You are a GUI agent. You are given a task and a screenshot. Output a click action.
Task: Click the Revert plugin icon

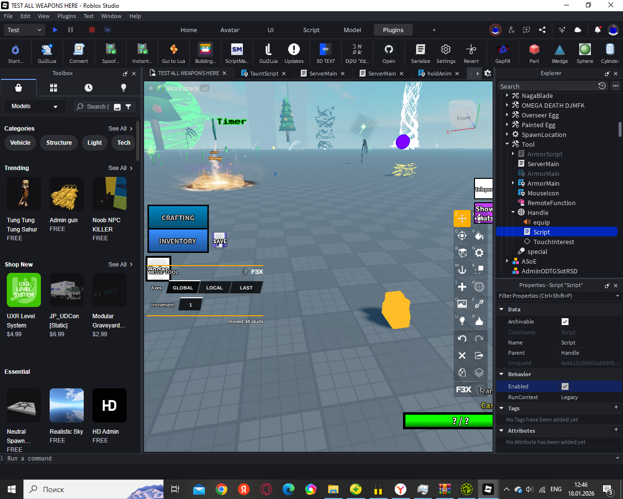pyautogui.click(x=471, y=53)
